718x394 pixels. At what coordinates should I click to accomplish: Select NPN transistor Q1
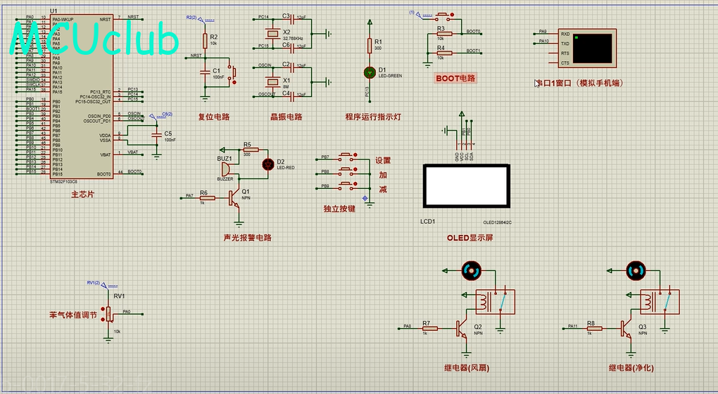pos(234,199)
